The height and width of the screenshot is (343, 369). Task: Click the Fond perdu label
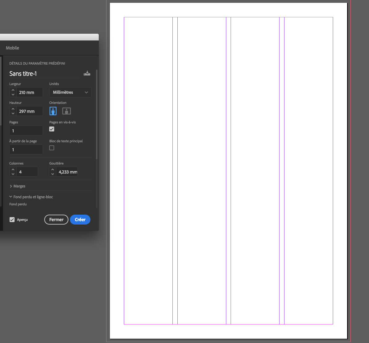[x=18, y=204]
